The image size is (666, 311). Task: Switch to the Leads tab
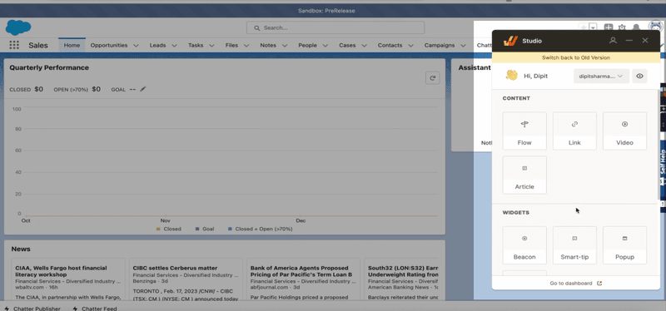coord(157,45)
